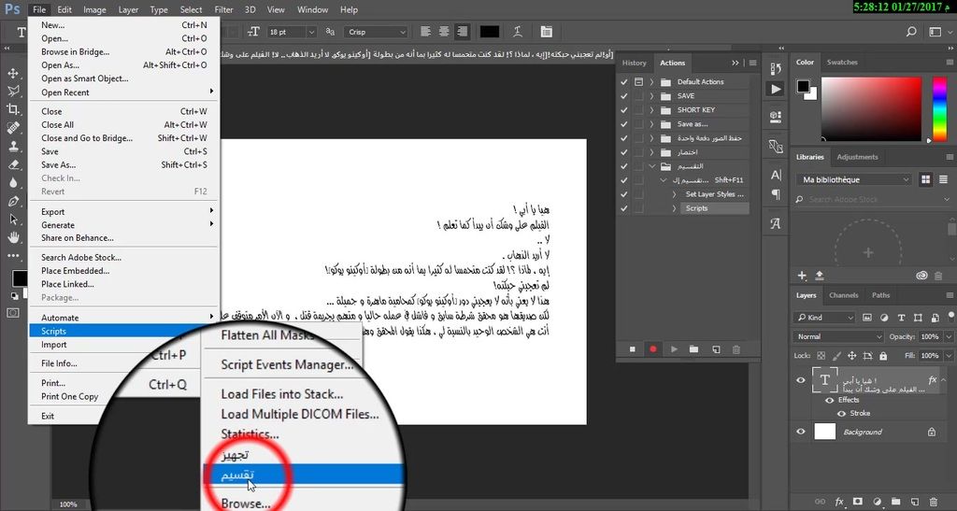
Task: Click Script Events Manager... in Scripts submenu
Action: [287, 364]
